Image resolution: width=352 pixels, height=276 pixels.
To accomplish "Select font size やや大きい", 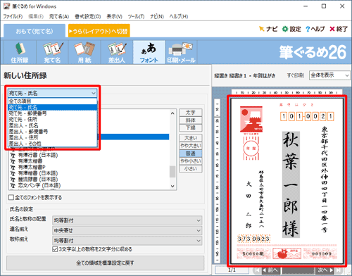I will [191, 146].
